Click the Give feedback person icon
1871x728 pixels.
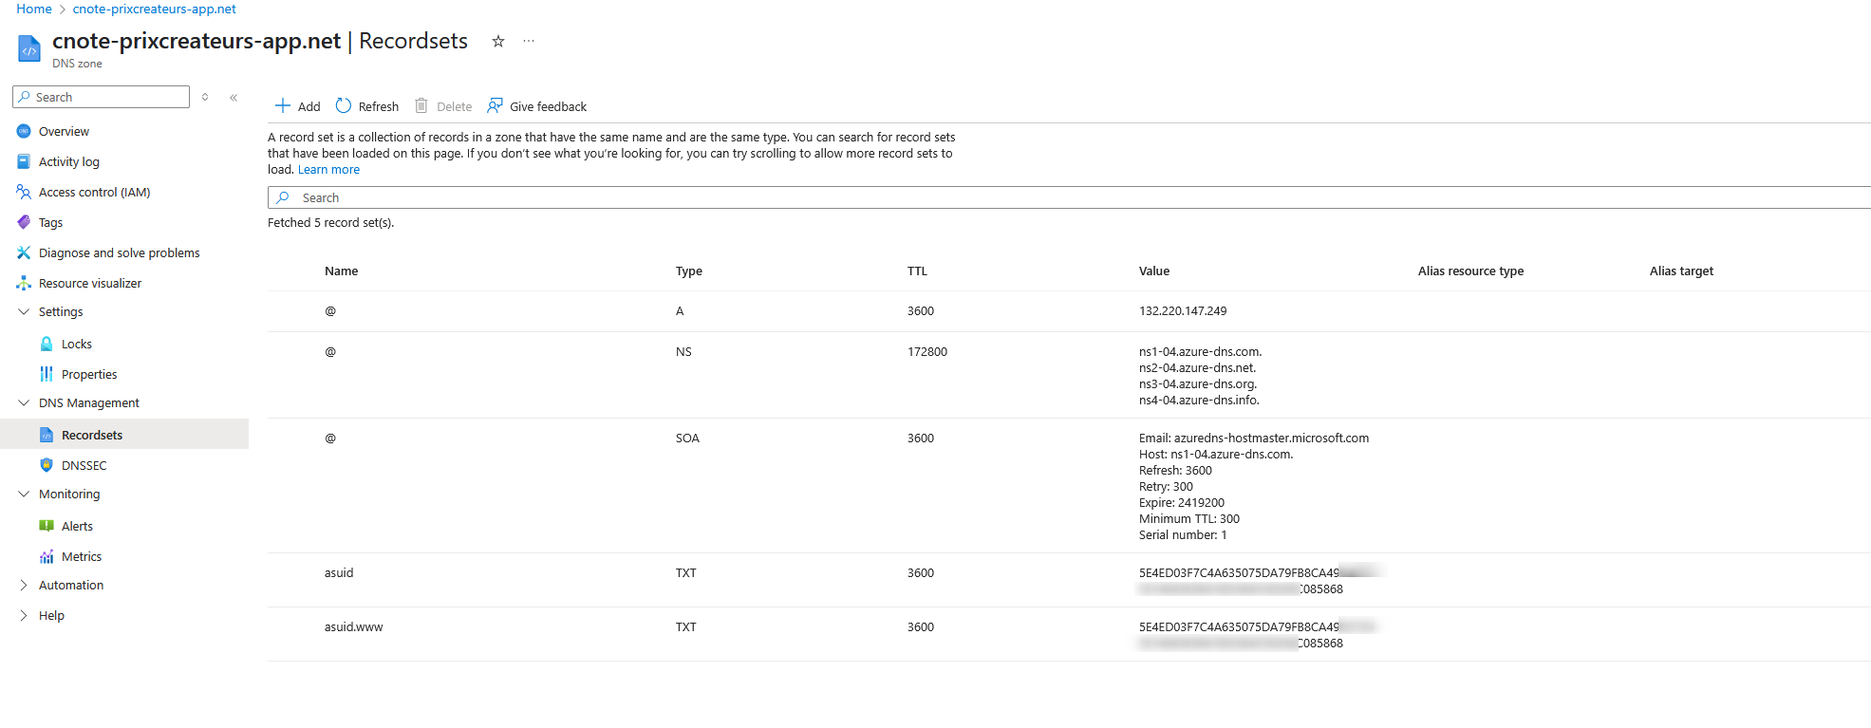[x=495, y=105]
